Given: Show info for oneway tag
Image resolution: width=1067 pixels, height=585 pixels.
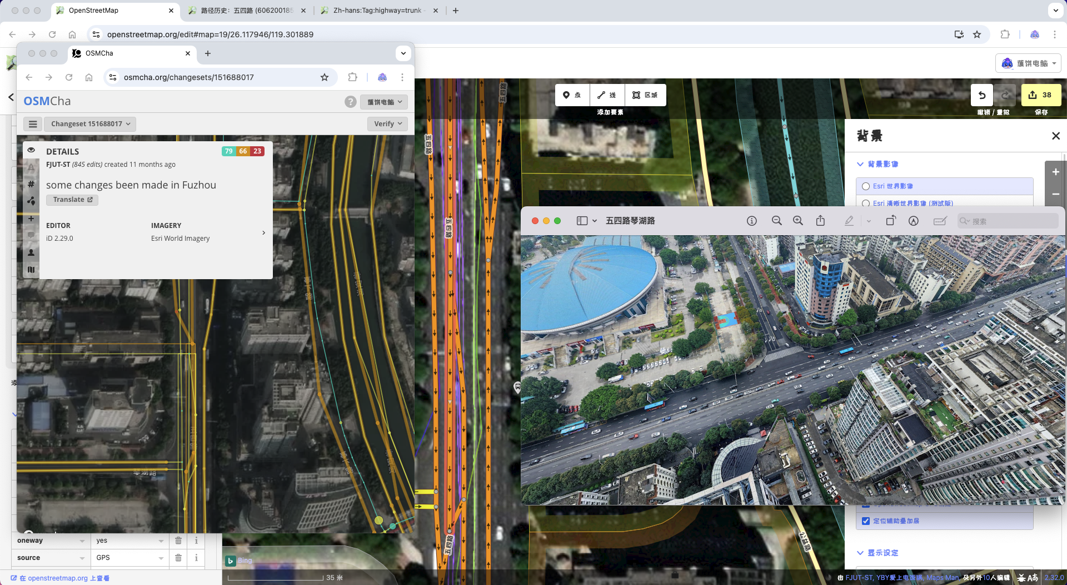Looking at the screenshot, I should (x=196, y=541).
